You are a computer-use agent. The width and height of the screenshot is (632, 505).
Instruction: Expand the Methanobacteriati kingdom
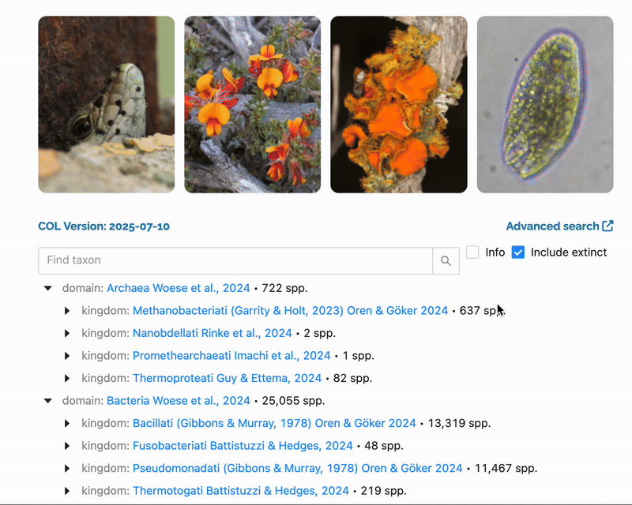point(67,311)
